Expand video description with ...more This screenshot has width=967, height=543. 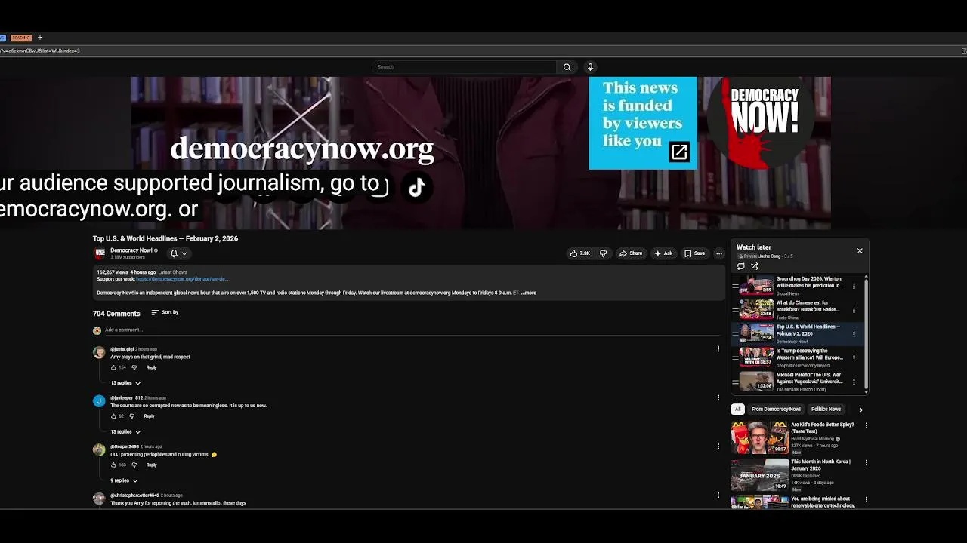pyautogui.click(x=529, y=293)
